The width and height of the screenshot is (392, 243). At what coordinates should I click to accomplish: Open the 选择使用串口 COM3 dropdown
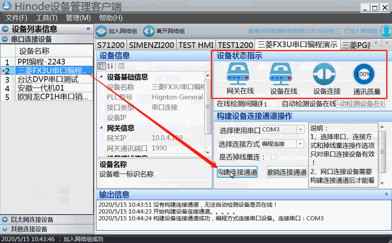[300, 130]
